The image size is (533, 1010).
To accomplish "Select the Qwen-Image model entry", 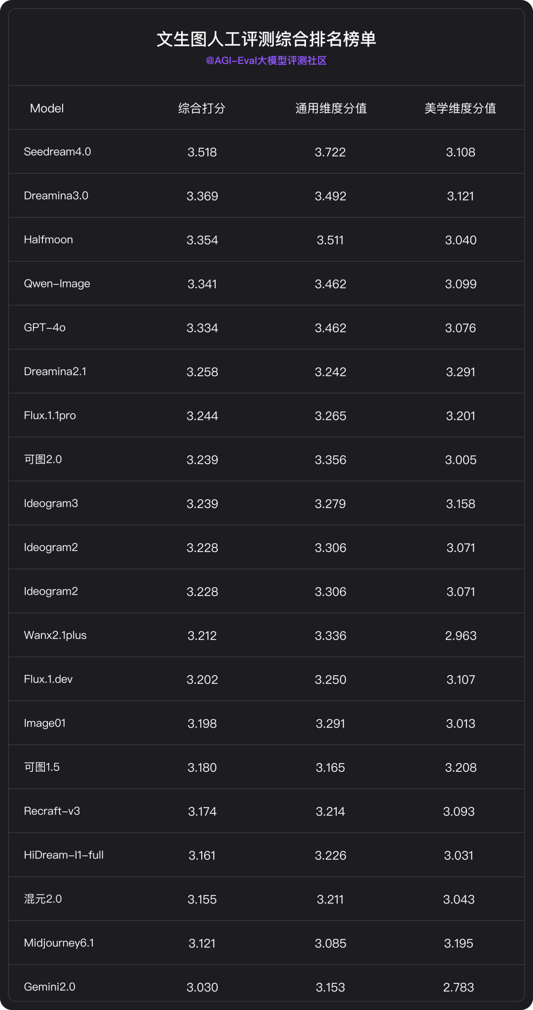I will point(57,283).
